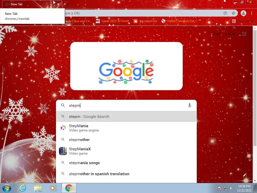Screen dimensions: 257x193
Task: Open the Reading list panel
Action: (243, 21)
